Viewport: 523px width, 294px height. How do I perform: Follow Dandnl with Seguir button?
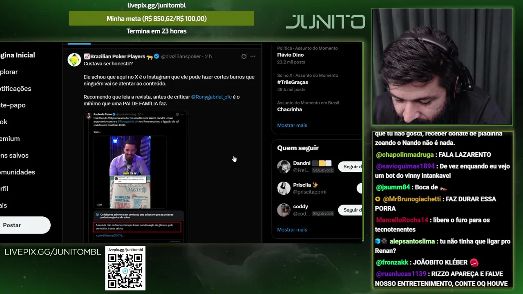tap(350, 167)
